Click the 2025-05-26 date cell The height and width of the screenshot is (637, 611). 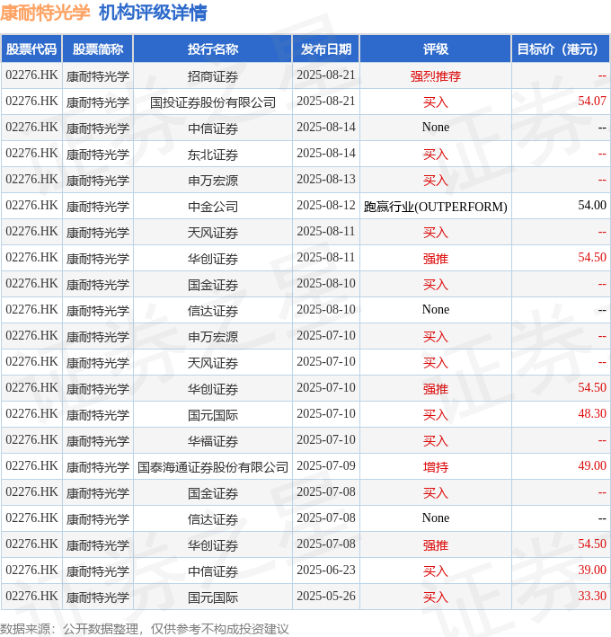pos(326,596)
